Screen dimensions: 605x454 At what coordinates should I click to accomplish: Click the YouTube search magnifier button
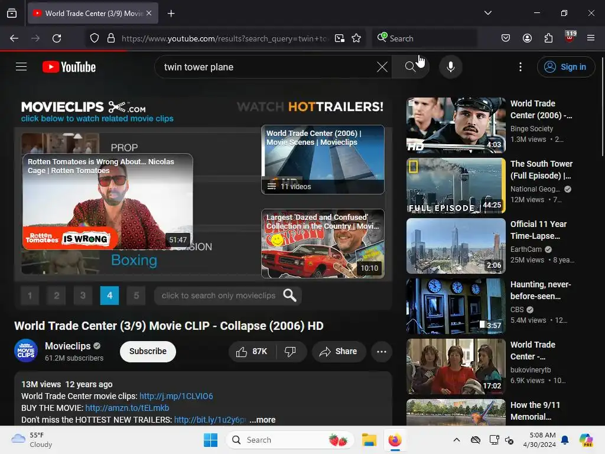click(x=411, y=67)
